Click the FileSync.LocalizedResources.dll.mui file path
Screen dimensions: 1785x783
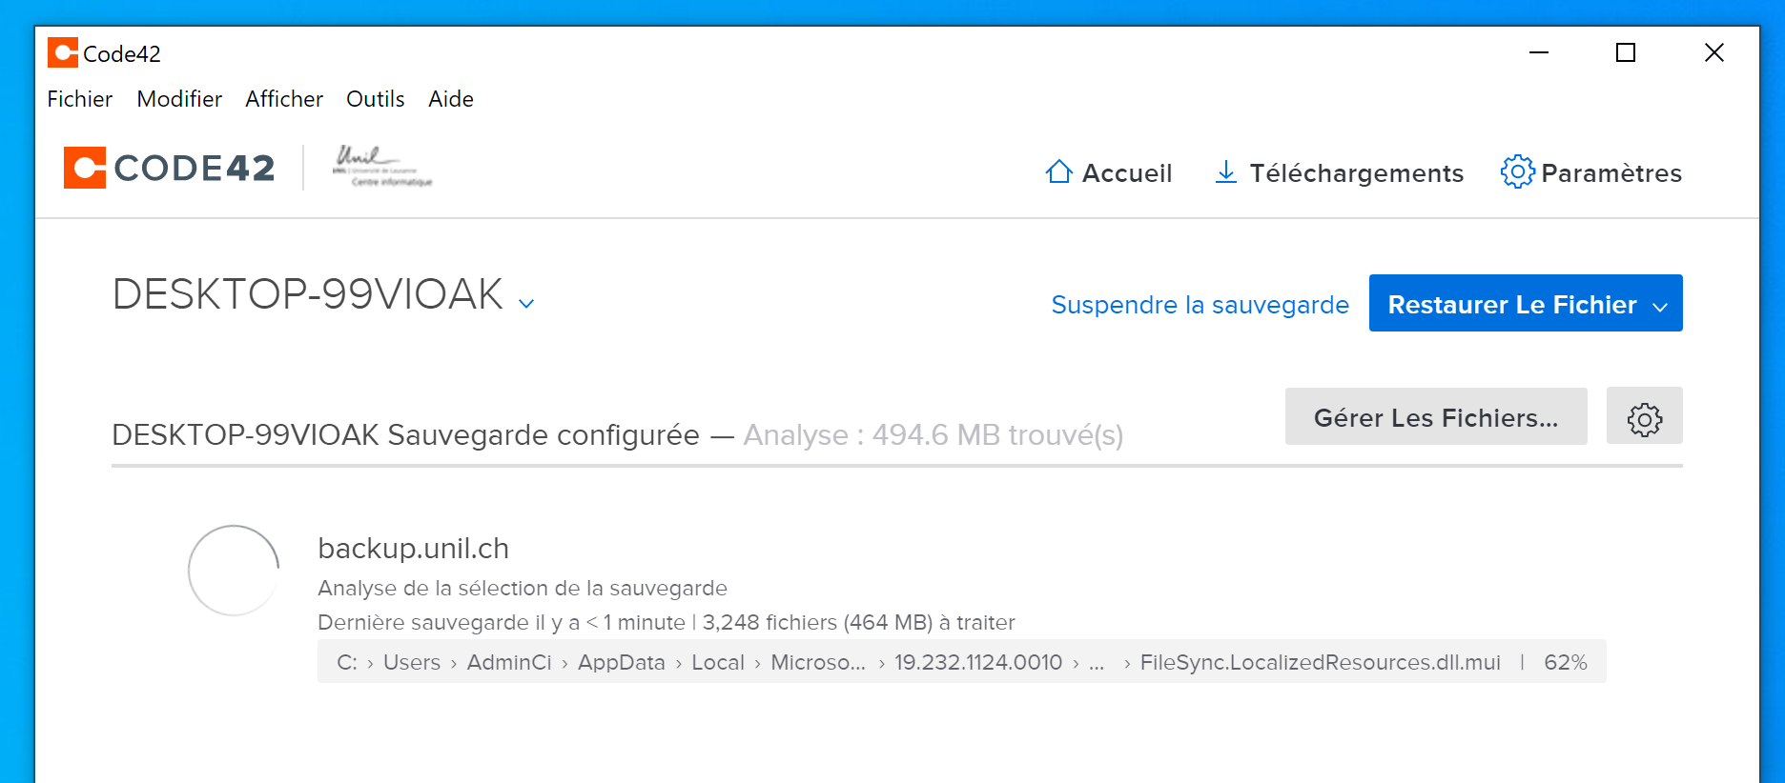pos(1320,662)
